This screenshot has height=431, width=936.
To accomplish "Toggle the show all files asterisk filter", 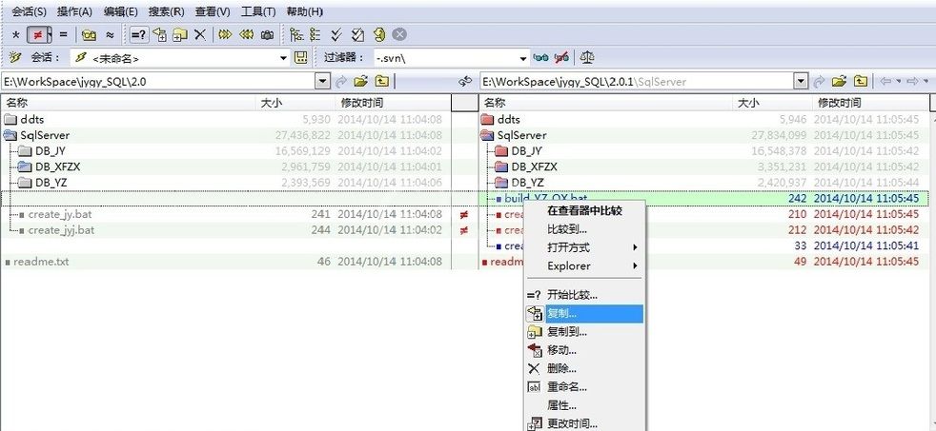I will 16,34.
